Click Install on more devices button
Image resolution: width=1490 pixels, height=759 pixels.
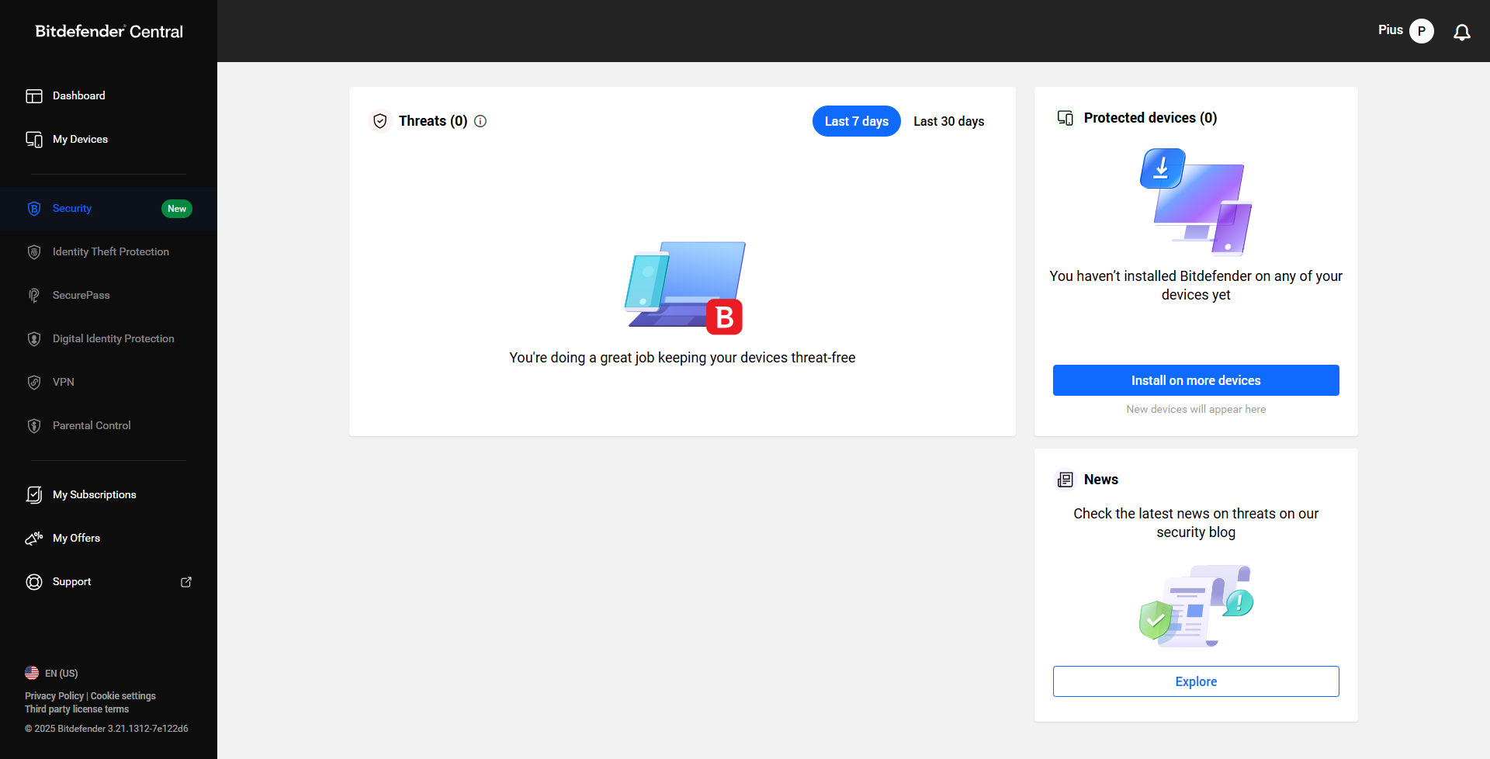pos(1195,380)
